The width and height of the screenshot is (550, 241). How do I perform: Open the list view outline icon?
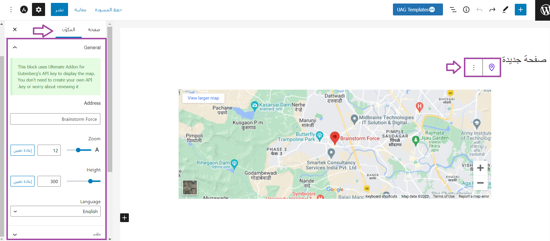[453, 10]
